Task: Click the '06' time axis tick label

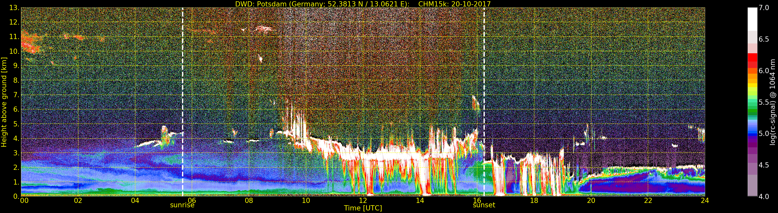Action: pos(192,200)
